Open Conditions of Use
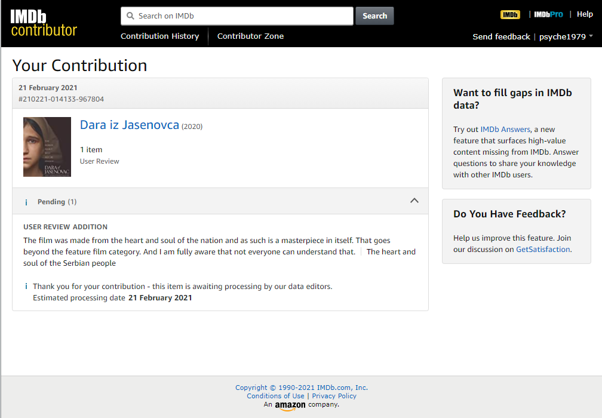Viewport: 602px width, 418px height. coord(275,396)
